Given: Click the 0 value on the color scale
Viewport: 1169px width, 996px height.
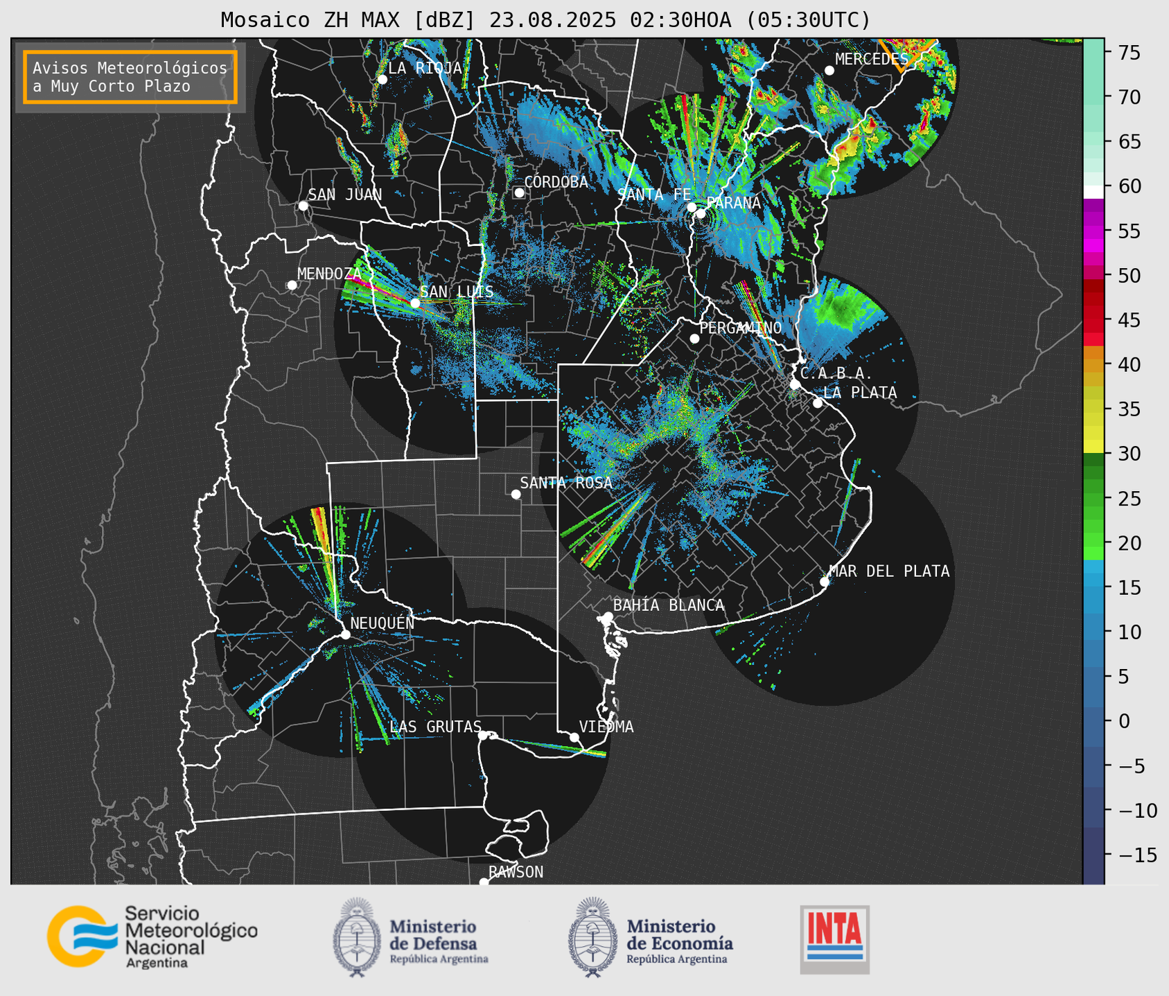Looking at the screenshot, I should tap(1124, 722).
